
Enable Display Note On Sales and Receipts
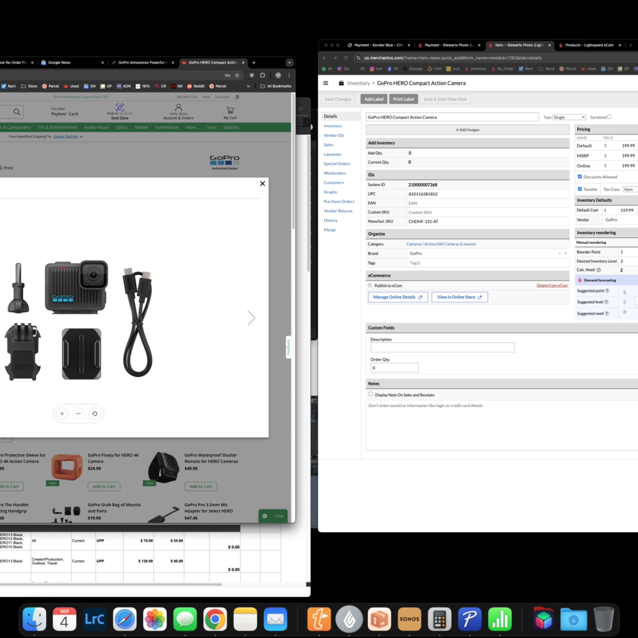(x=371, y=394)
